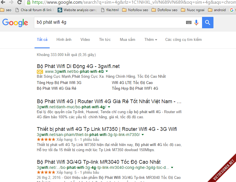Open the ad result Bộ Phát Wifi Di Động 4G
The width and height of the screenshot is (236, 182).
78,66
